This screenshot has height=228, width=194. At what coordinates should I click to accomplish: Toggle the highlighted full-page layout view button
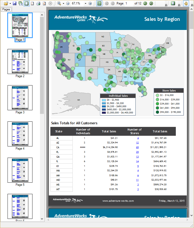(x=26, y=3)
